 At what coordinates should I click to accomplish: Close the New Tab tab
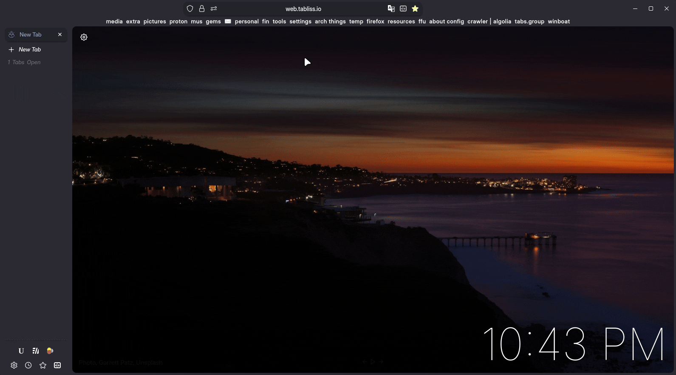pos(60,34)
